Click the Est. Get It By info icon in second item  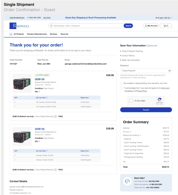point(46,151)
